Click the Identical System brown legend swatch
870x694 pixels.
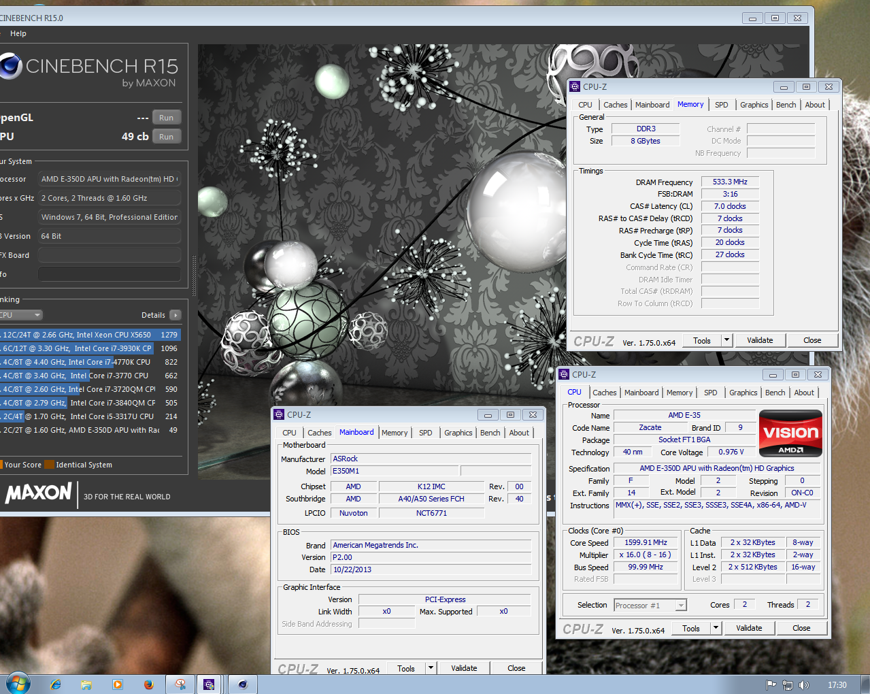[49, 465]
